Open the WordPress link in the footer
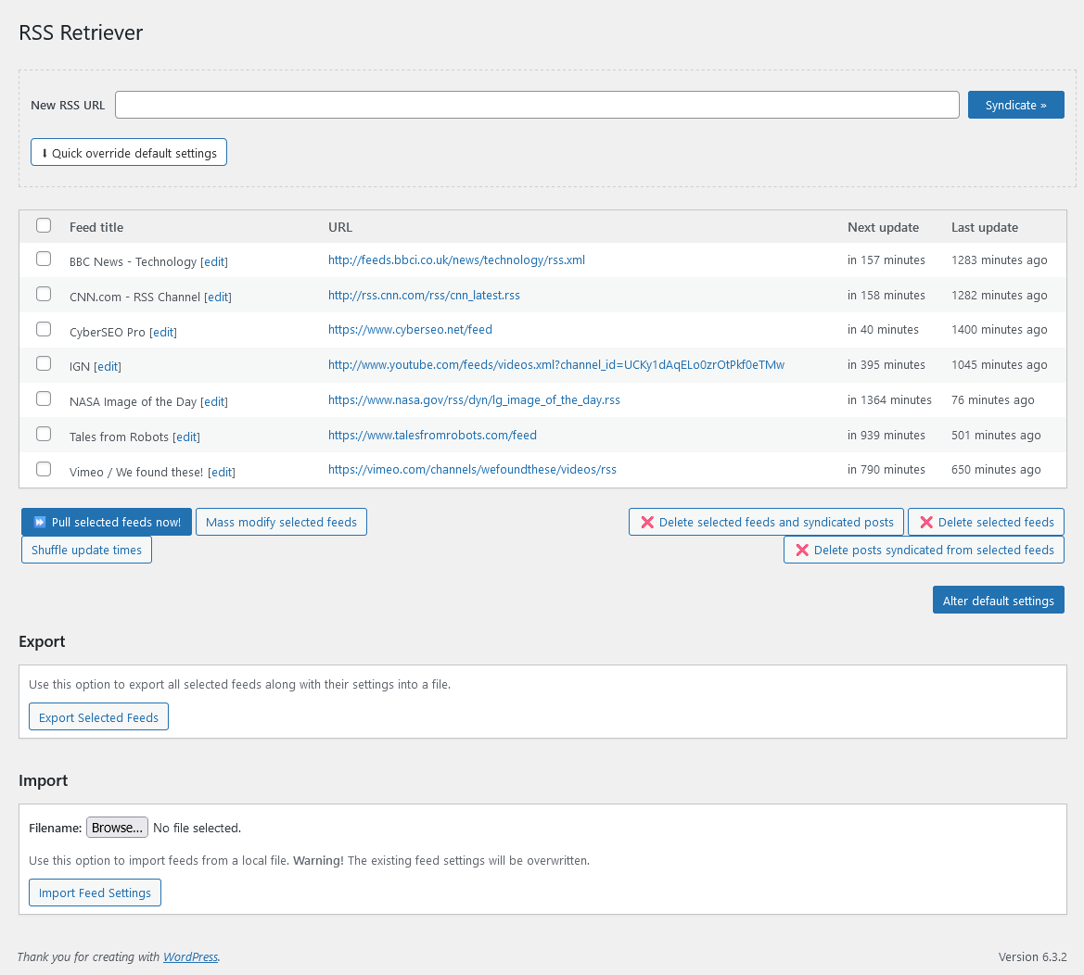Image resolution: width=1084 pixels, height=975 pixels. (x=189, y=956)
